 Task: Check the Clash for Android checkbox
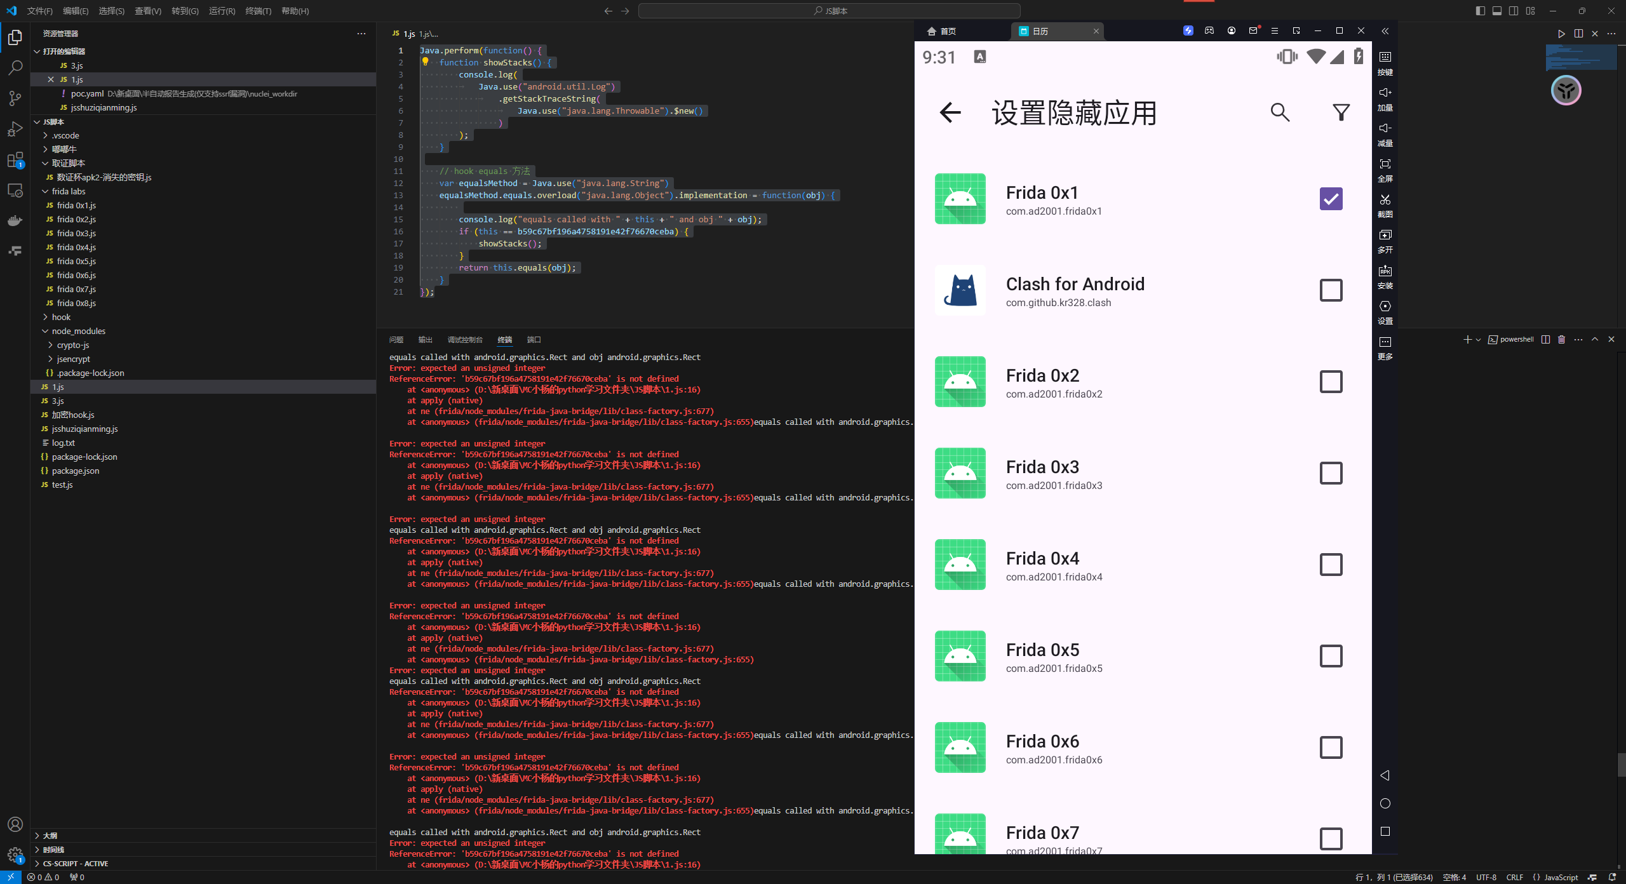[x=1331, y=290]
